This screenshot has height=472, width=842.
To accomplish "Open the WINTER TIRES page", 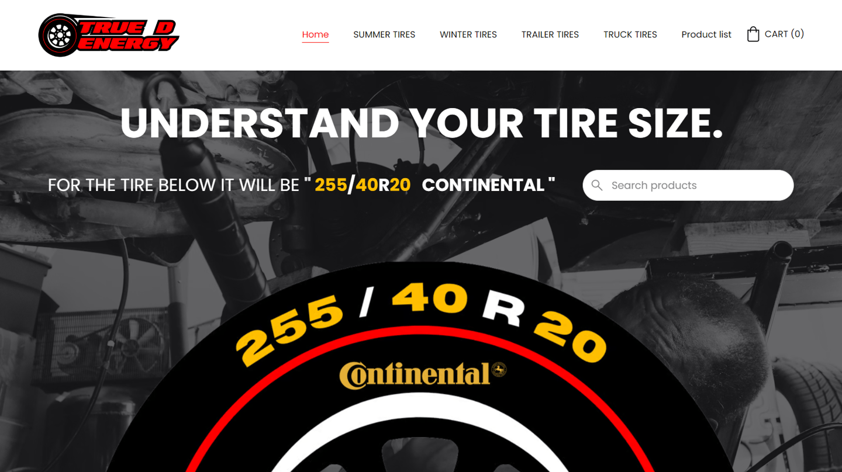I will point(468,34).
